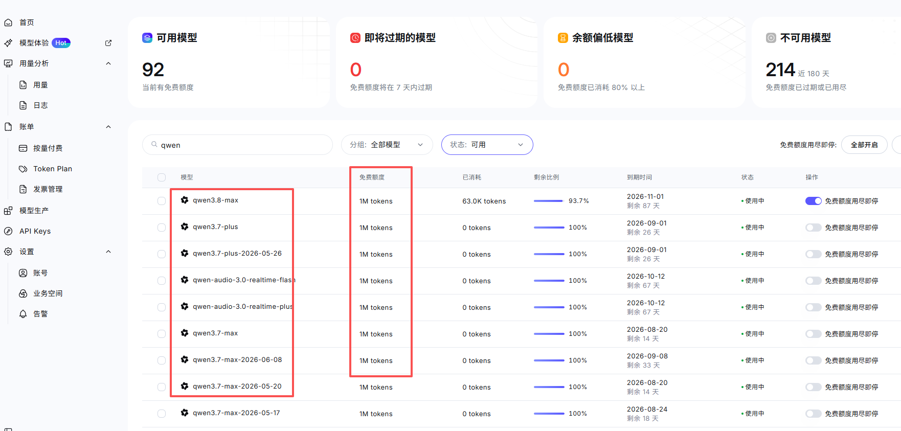Tick the select-all checkbox in the table header
This screenshot has width=901, height=431.
162,177
